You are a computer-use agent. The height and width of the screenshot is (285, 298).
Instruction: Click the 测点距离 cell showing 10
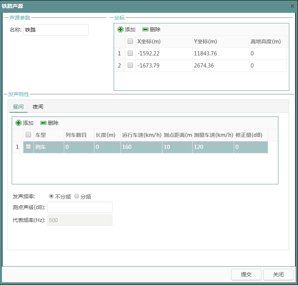177,147
